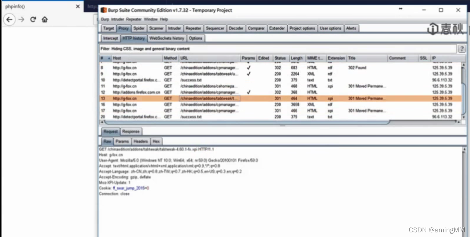
Task: Open the Extender tab
Action: (x=277, y=28)
